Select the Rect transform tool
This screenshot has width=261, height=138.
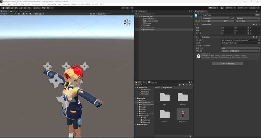click(21, 8)
